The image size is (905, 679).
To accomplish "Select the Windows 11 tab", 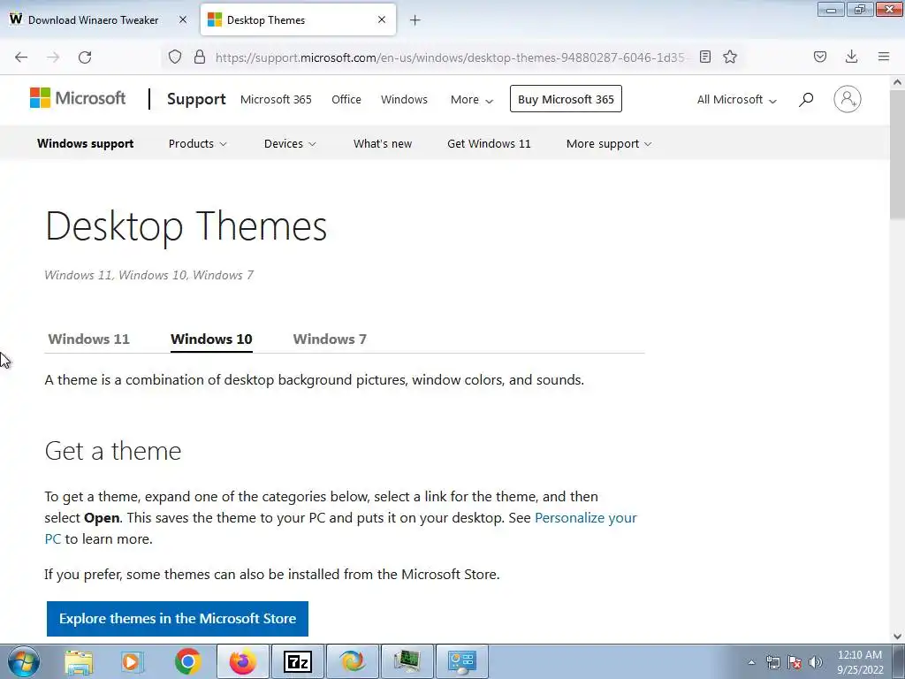I will (x=89, y=339).
